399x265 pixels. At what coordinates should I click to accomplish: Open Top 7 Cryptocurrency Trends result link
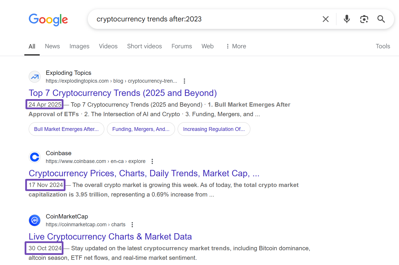[123, 93]
